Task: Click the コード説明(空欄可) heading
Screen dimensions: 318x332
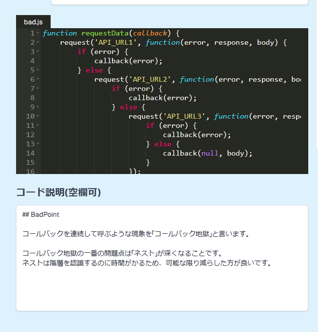Action: [x=58, y=192]
